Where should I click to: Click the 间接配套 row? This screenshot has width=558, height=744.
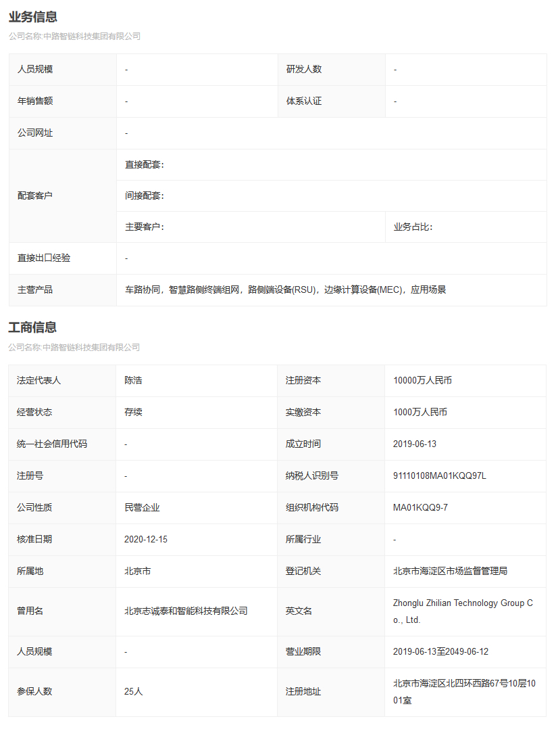332,195
